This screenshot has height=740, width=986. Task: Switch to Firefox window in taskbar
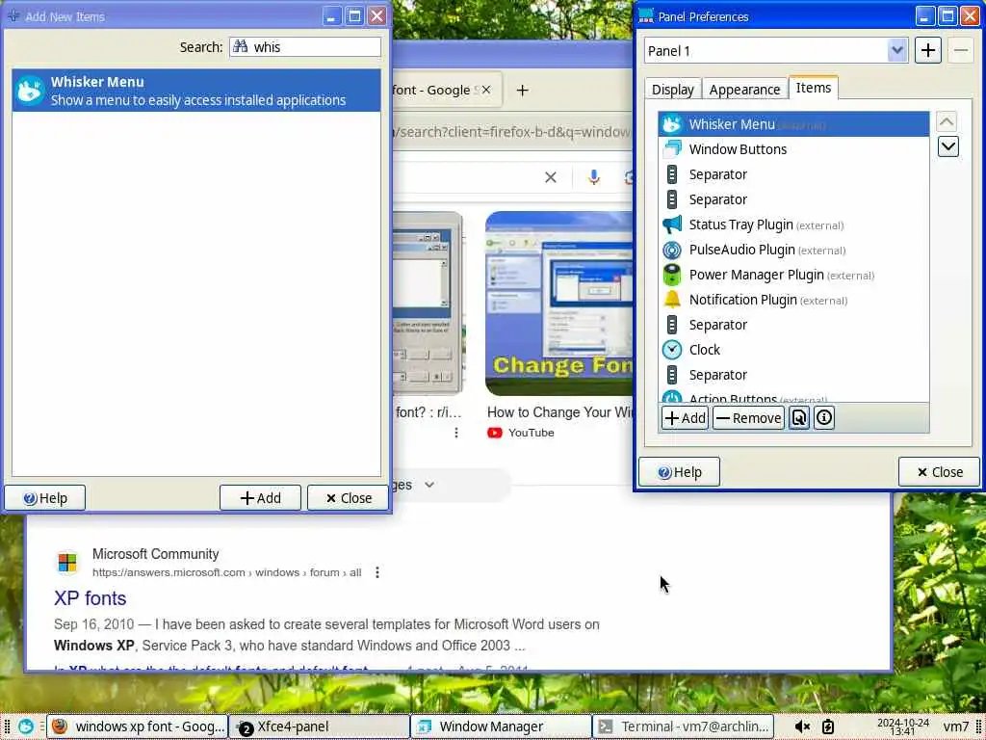point(138,727)
